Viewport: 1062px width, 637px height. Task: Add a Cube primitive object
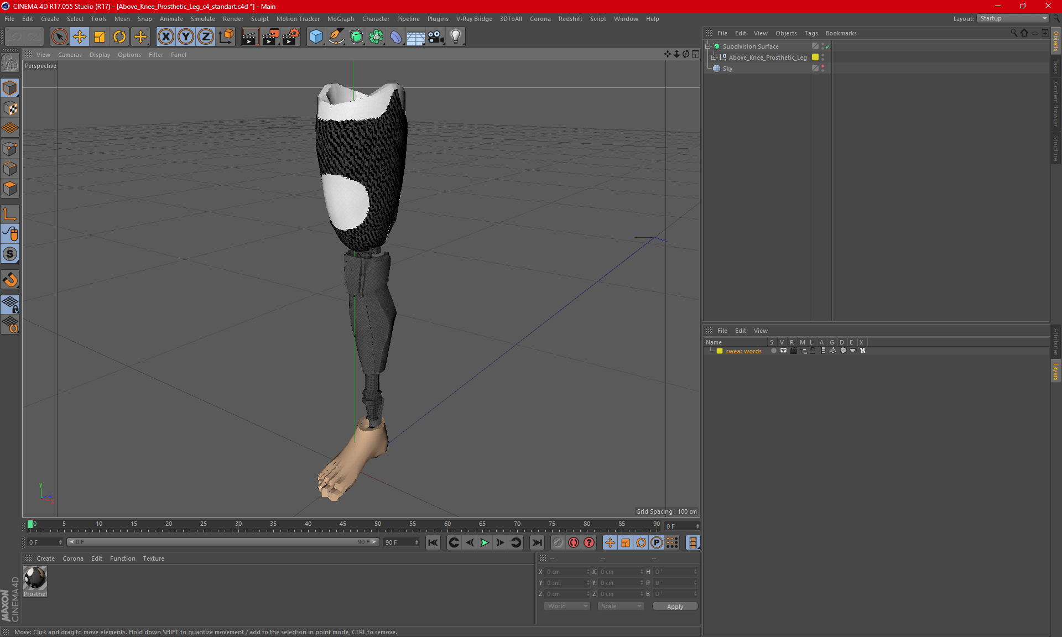coord(316,36)
